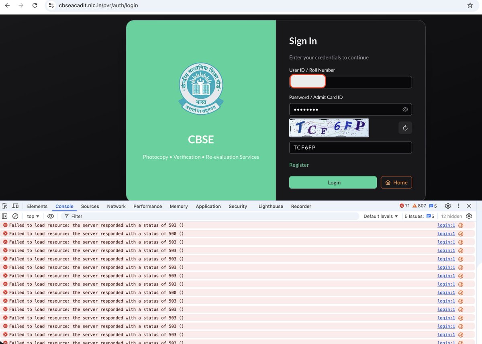View site information icon in address bar
The image size is (482, 344).
(51, 5)
